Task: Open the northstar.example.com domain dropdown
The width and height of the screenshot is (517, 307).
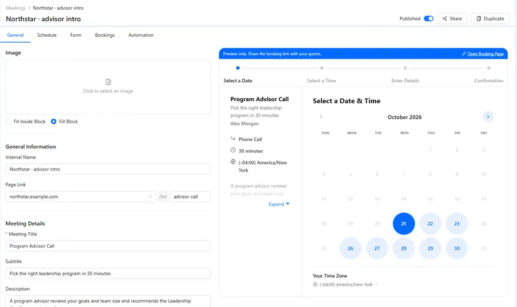Action: [x=81, y=197]
